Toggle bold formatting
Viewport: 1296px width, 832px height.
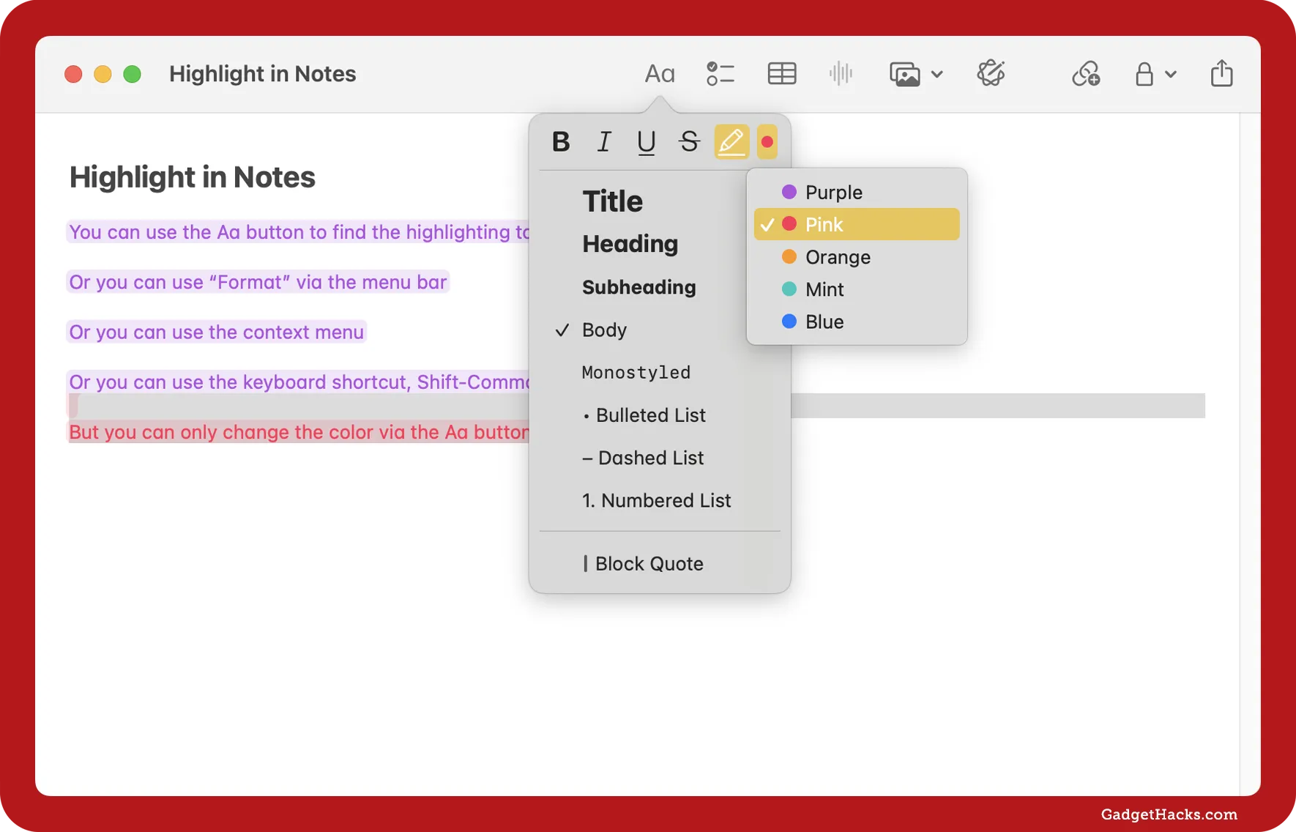[x=561, y=141]
